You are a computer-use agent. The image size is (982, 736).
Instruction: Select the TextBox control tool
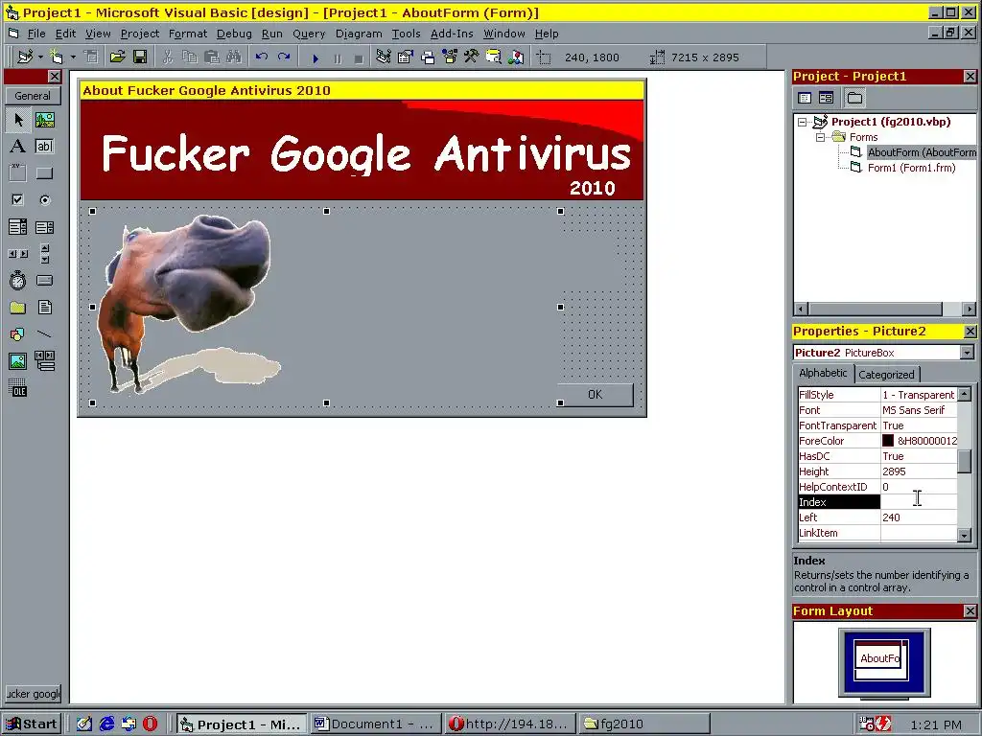44,147
